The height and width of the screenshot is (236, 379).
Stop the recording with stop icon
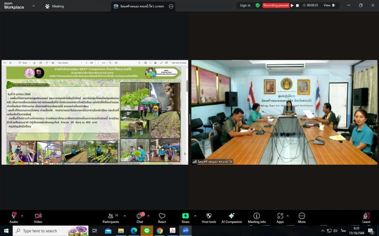[x=298, y=5]
